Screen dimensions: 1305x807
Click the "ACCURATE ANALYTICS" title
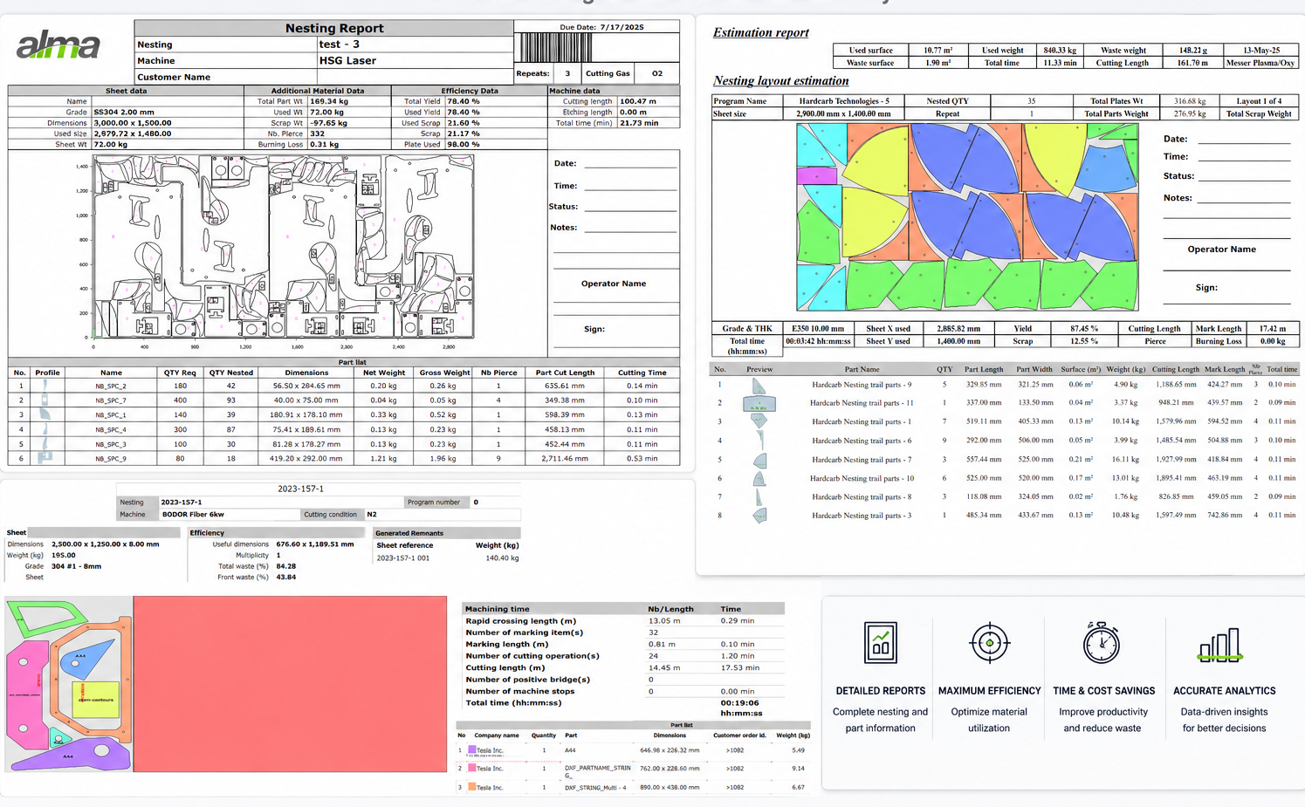point(1224,690)
